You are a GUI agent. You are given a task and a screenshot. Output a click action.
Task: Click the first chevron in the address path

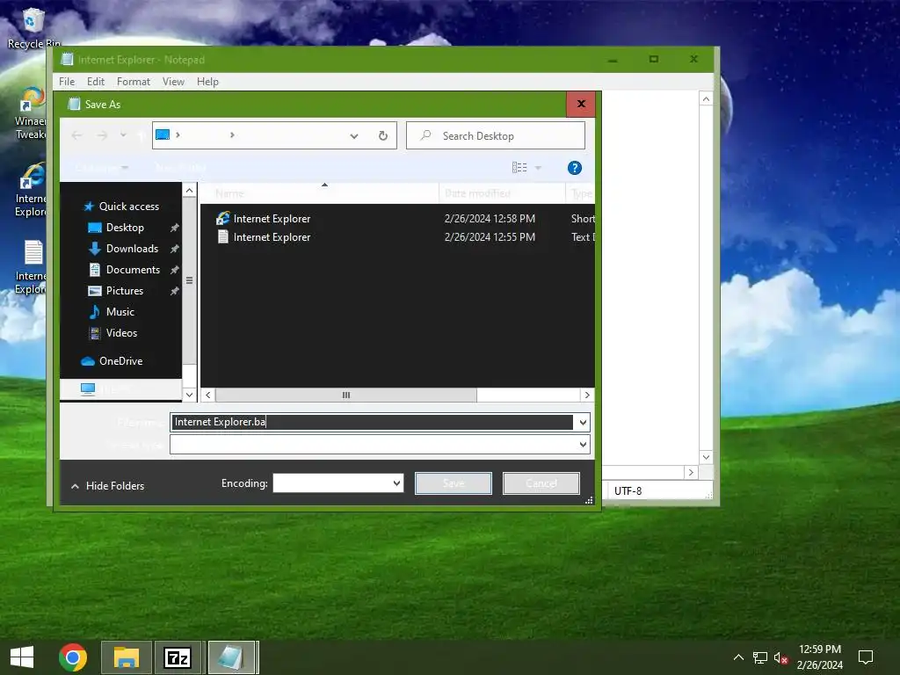[178, 134]
